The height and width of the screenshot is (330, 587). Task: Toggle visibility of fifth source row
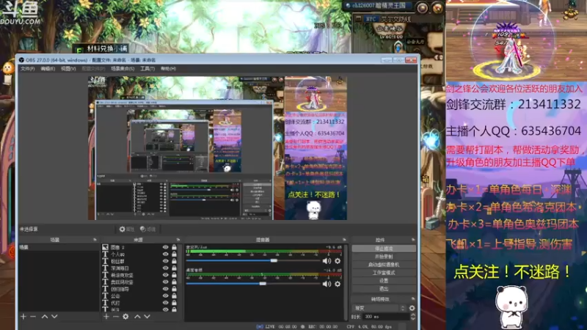pyautogui.click(x=166, y=275)
